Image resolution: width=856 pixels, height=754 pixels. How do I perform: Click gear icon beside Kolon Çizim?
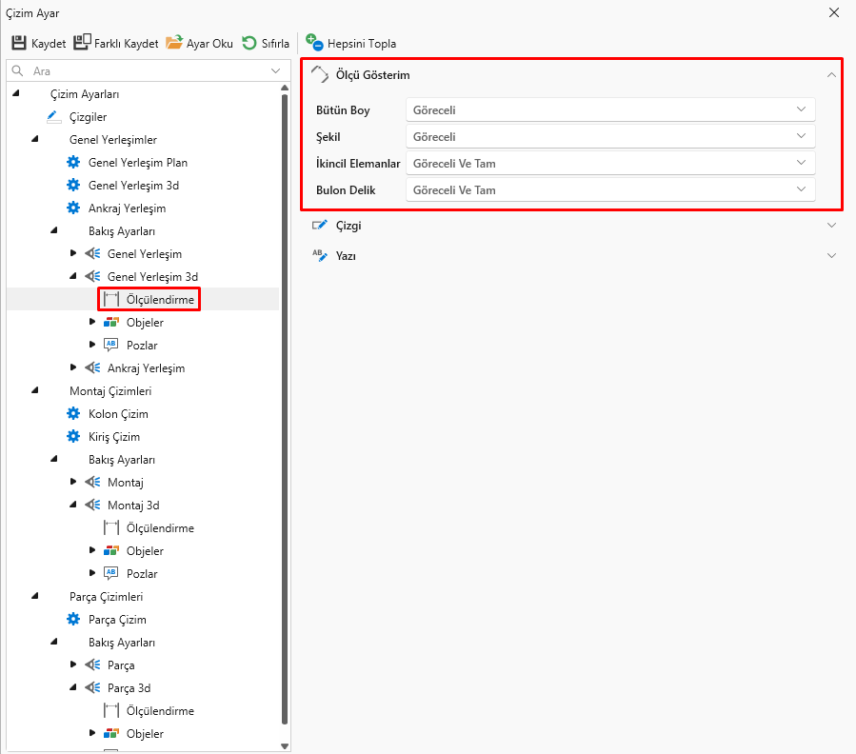coord(72,414)
